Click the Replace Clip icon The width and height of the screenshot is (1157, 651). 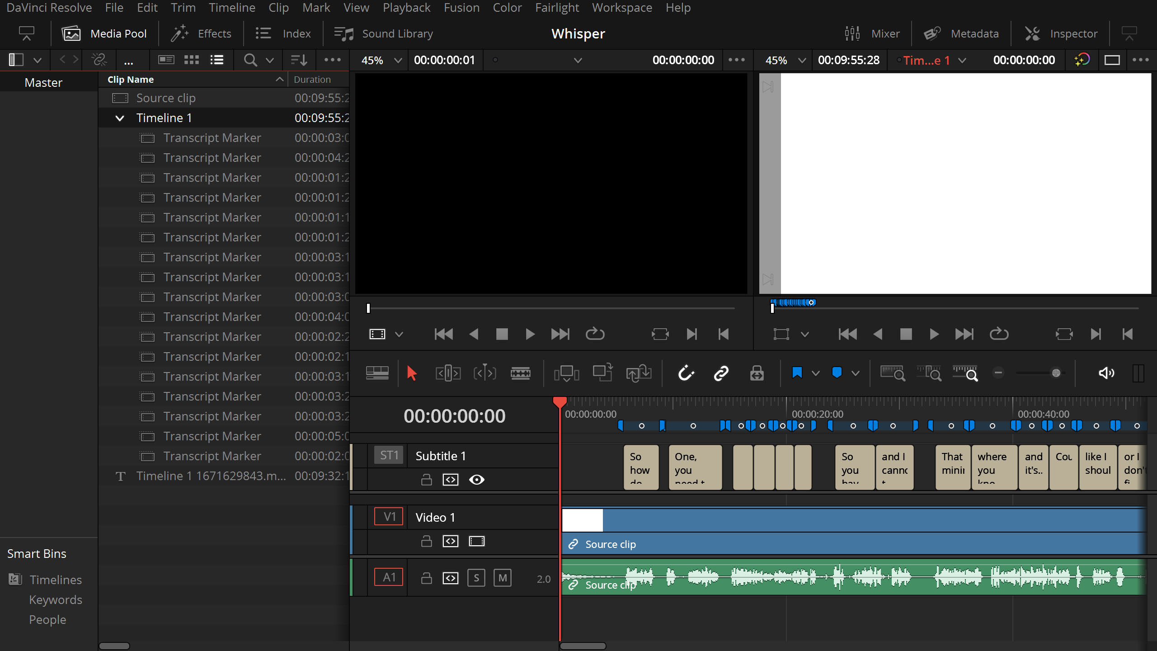coord(639,373)
